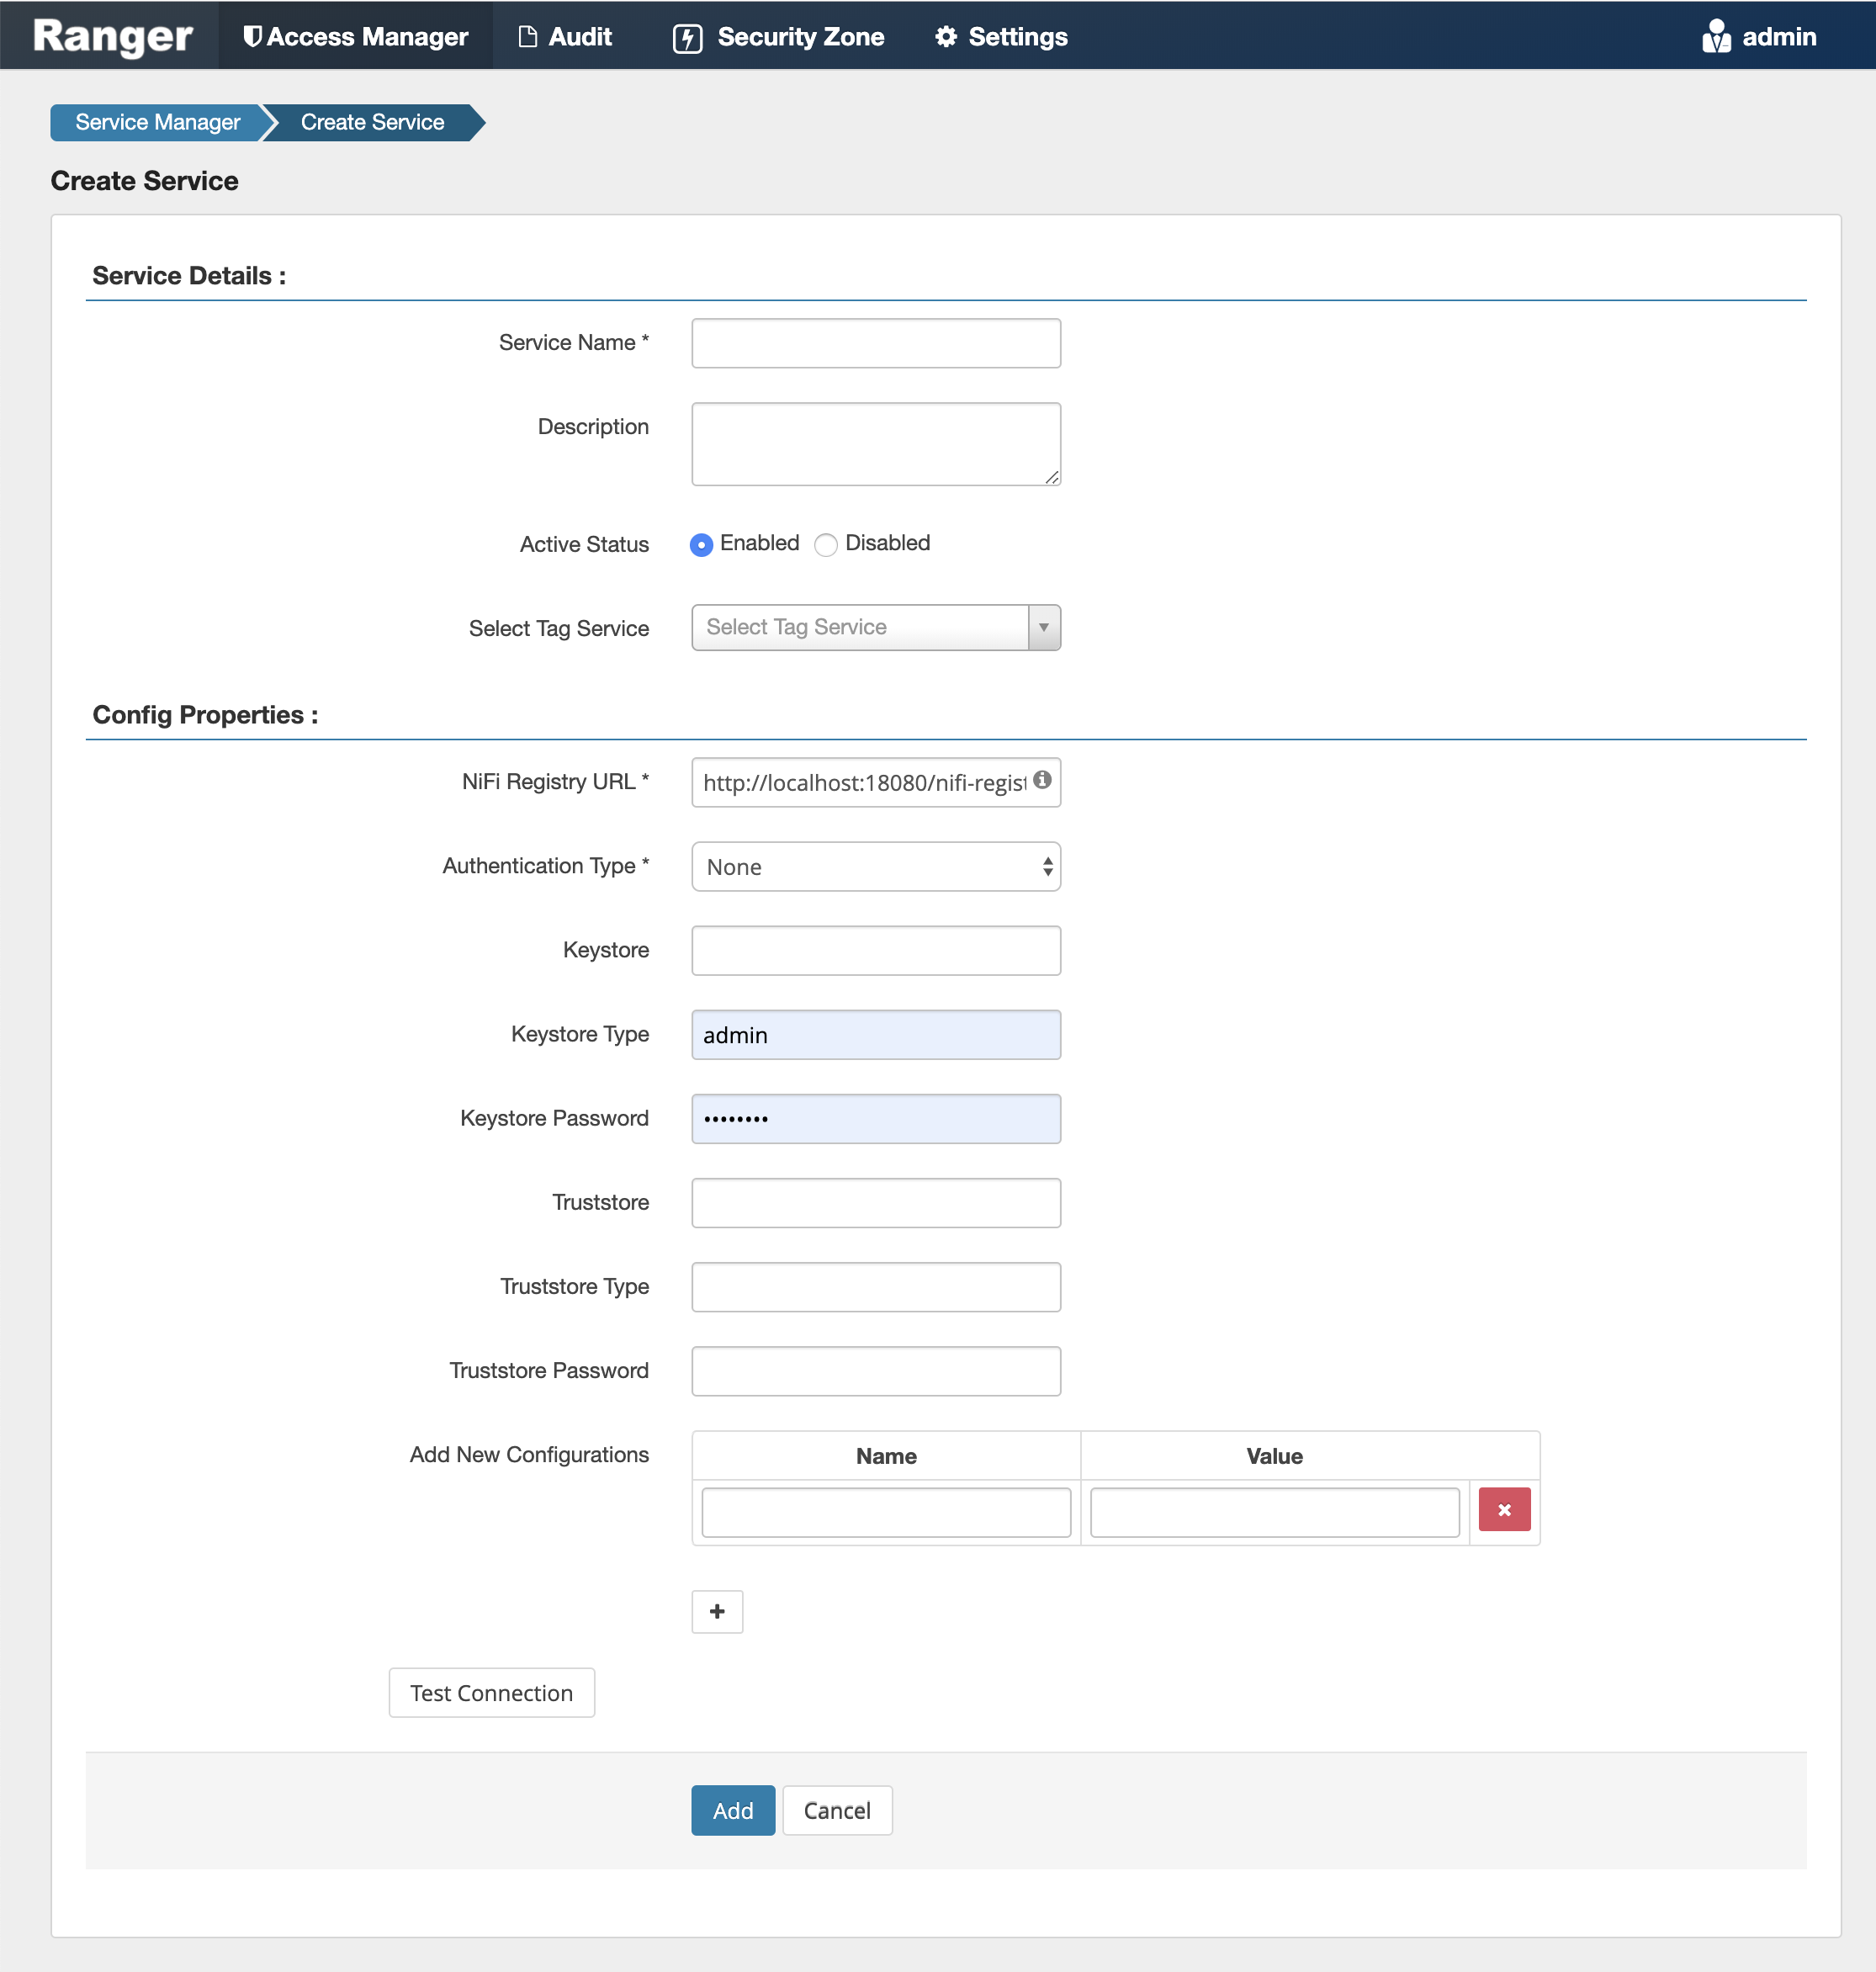Click the Add button to create the service
The width and height of the screenshot is (1876, 1972).
click(x=733, y=1810)
